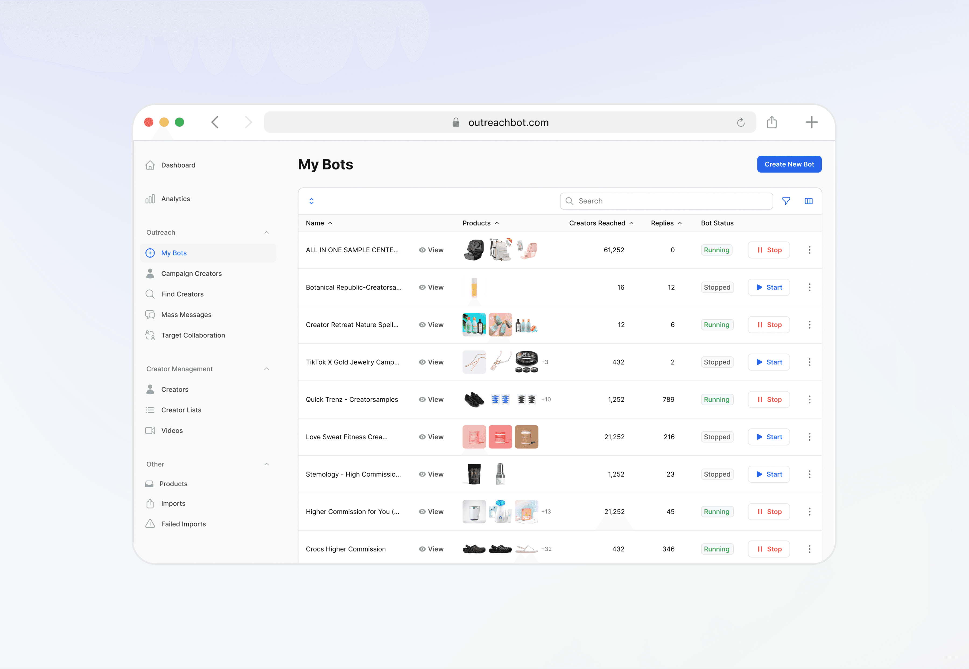Screen dimensions: 969x669
Task: Start the Botanical Republic bot
Action: click(x=768, y=287)
